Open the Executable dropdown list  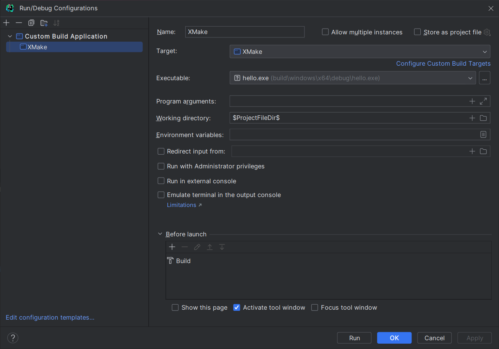pos(470,78)
